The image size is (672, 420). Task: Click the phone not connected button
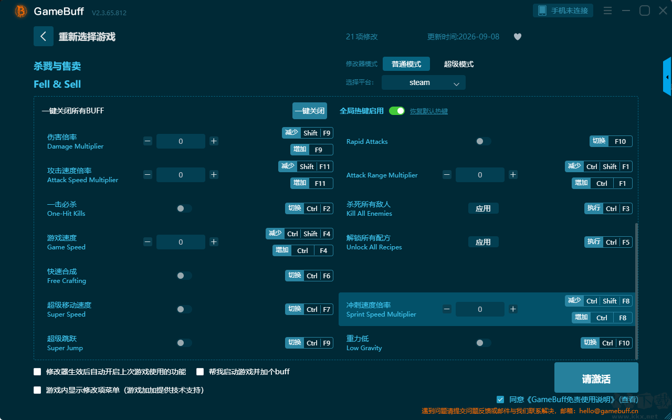pyautogui.click(x=563, y=10)
